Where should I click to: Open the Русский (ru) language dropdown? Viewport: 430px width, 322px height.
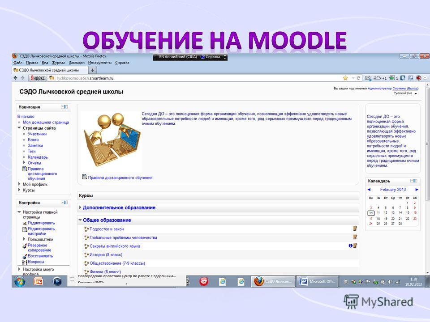pyautogui.click(x=405, y=93)
